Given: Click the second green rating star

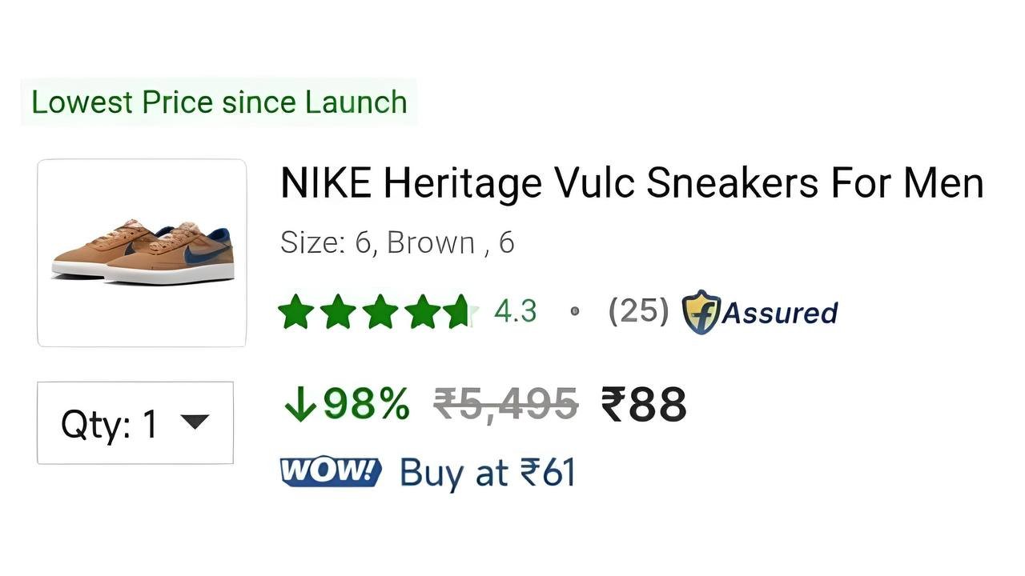Looking at the screenshot, I should tap(338, 311).
